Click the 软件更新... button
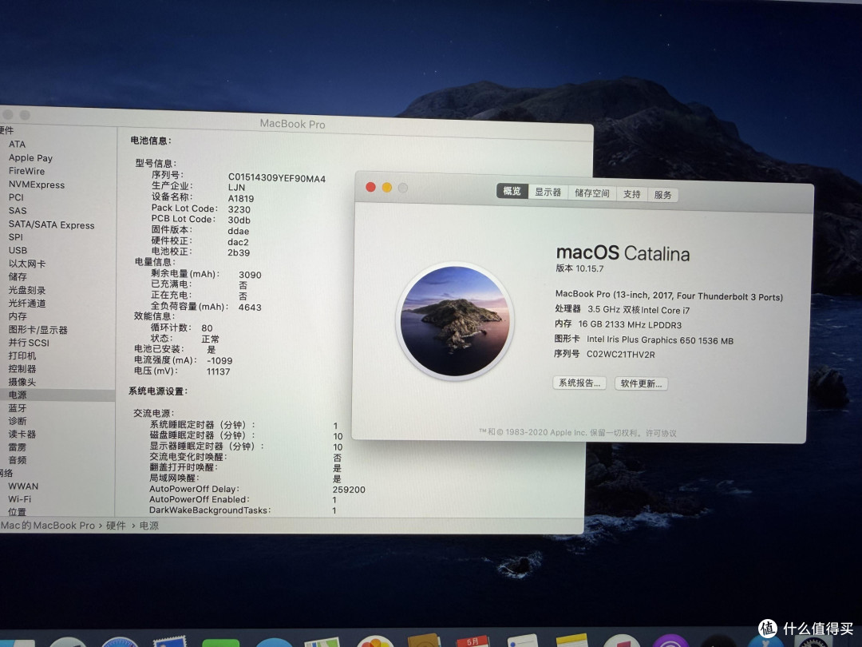The width and height of the screenshot is (862, 647). tap(641, 383)
